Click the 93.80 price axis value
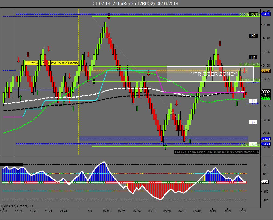Viewport: 273px width, 220px height. click(266, 120)
